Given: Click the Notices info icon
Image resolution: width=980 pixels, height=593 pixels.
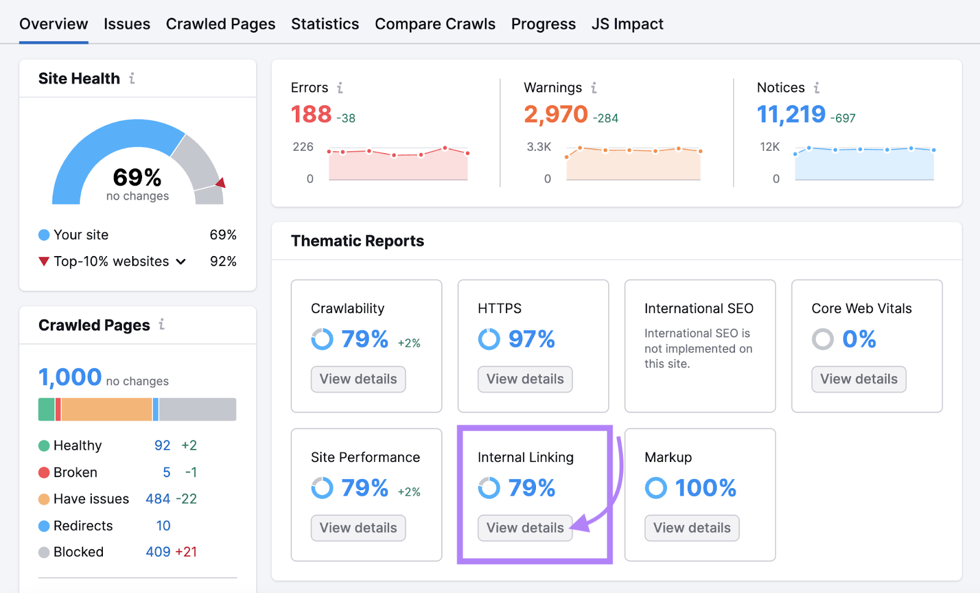Looking at the screenshot, I should point(817,88).
